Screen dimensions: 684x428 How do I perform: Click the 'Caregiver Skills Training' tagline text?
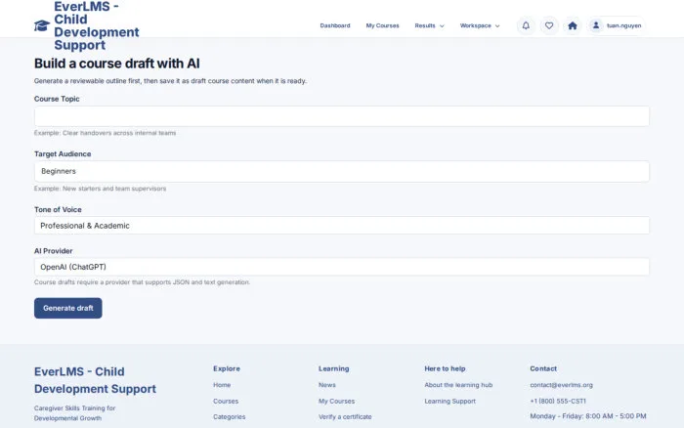74,413
